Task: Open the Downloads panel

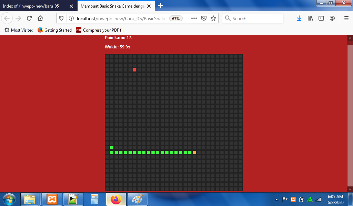Action: 299,19
